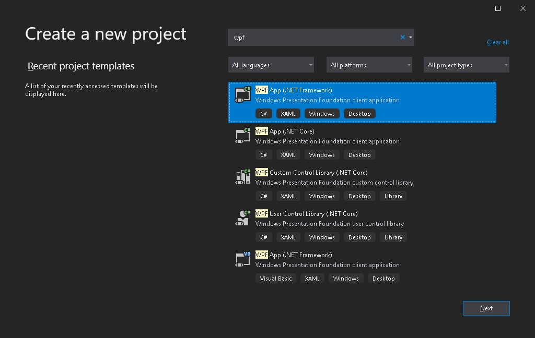The image size is (535, 338).
Task: Click the Clear all link
Action: point(497,42)
